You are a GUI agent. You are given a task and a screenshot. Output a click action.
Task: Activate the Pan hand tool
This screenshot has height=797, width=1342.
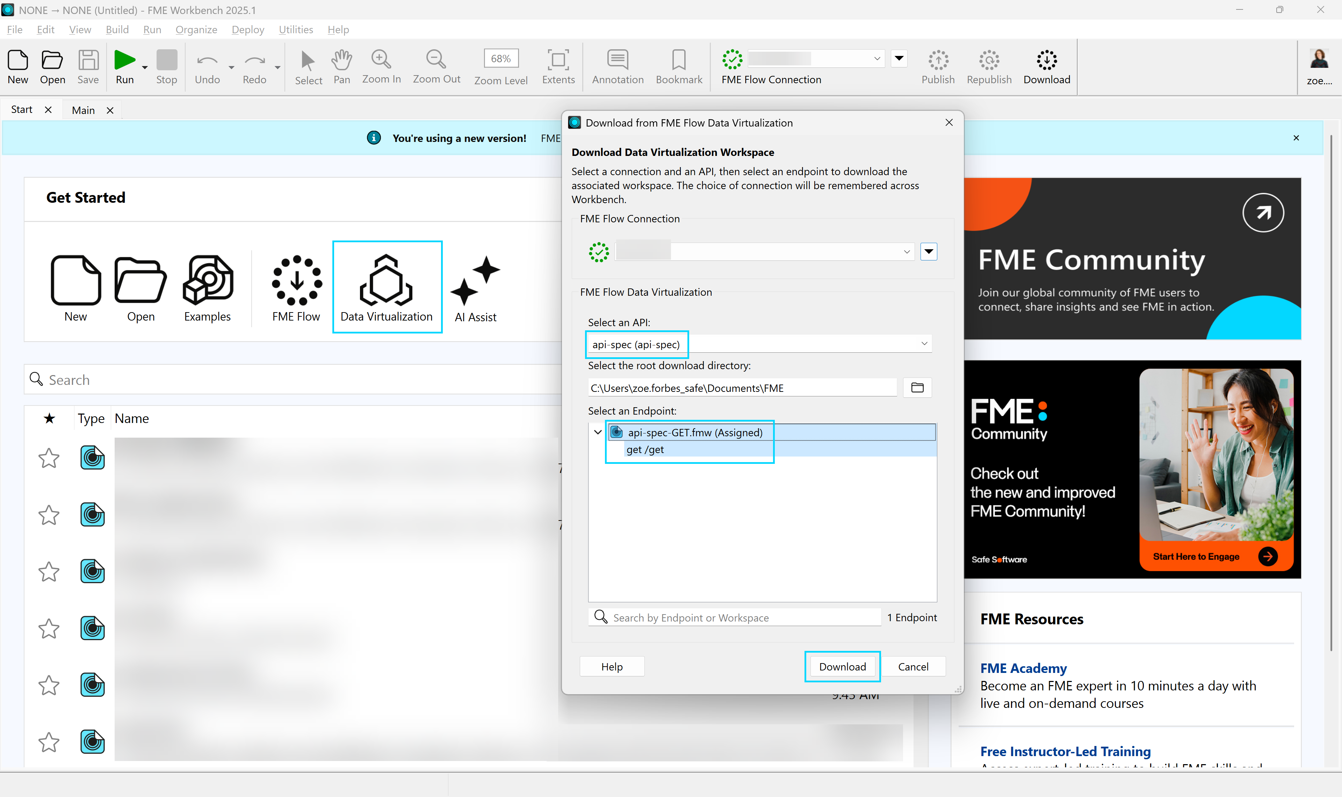pyautogui.click(x=341, y=60)
